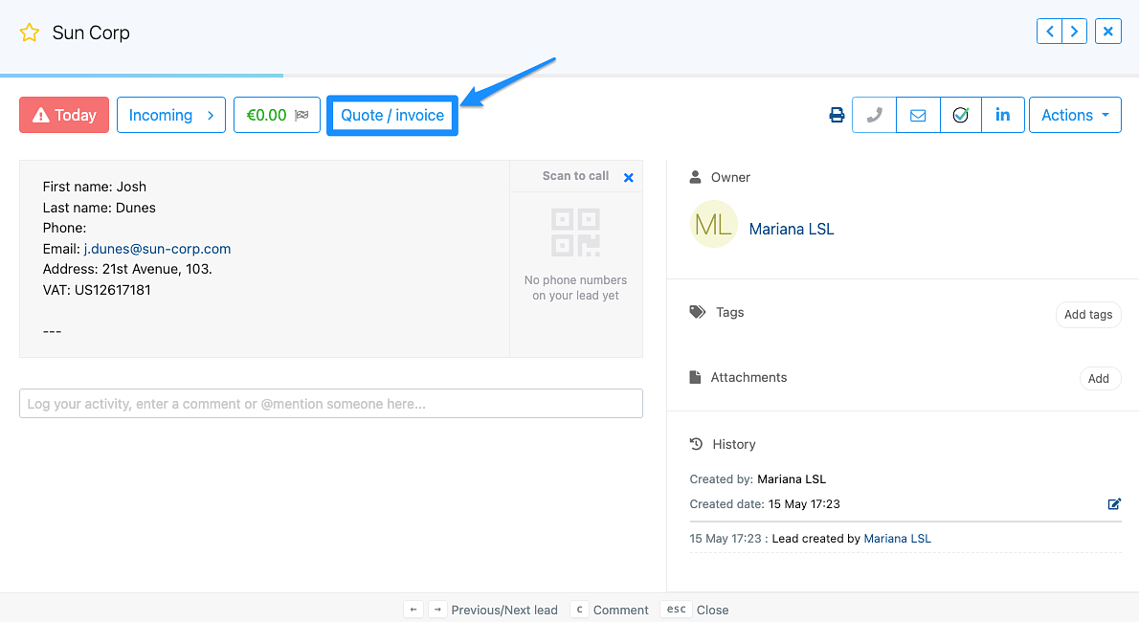Click the checkmark task icon
Viewport: 1139px width, 622px height.
pos(960,114)
